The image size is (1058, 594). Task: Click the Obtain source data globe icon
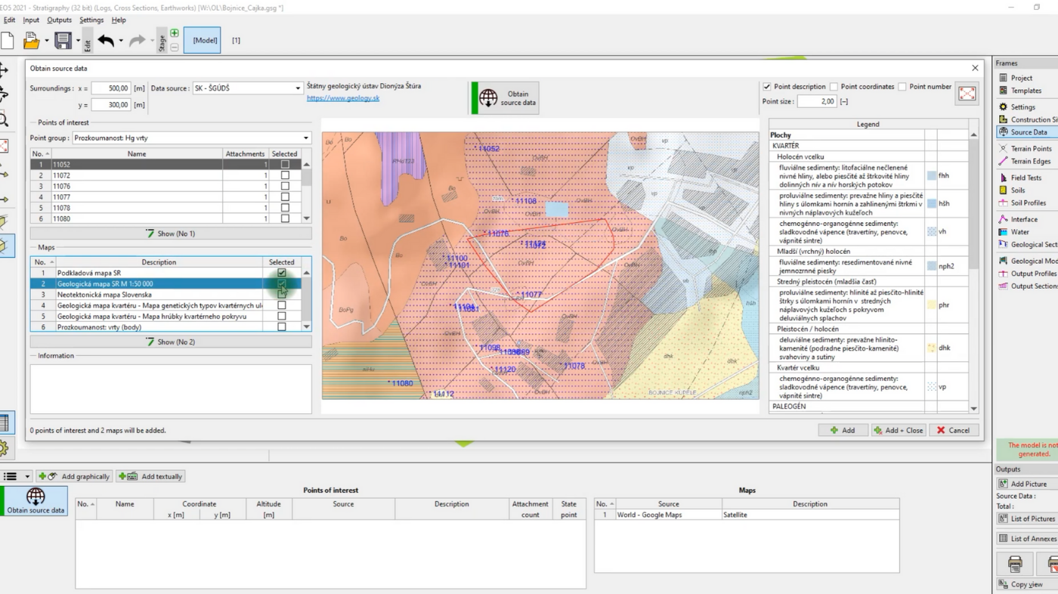point(488,98)
